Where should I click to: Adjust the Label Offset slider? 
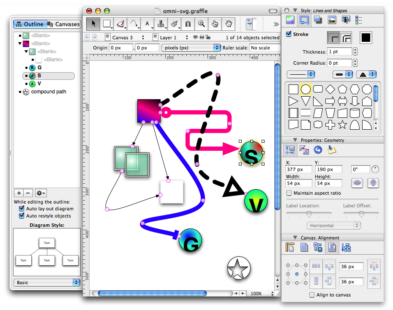coord(361,214)
